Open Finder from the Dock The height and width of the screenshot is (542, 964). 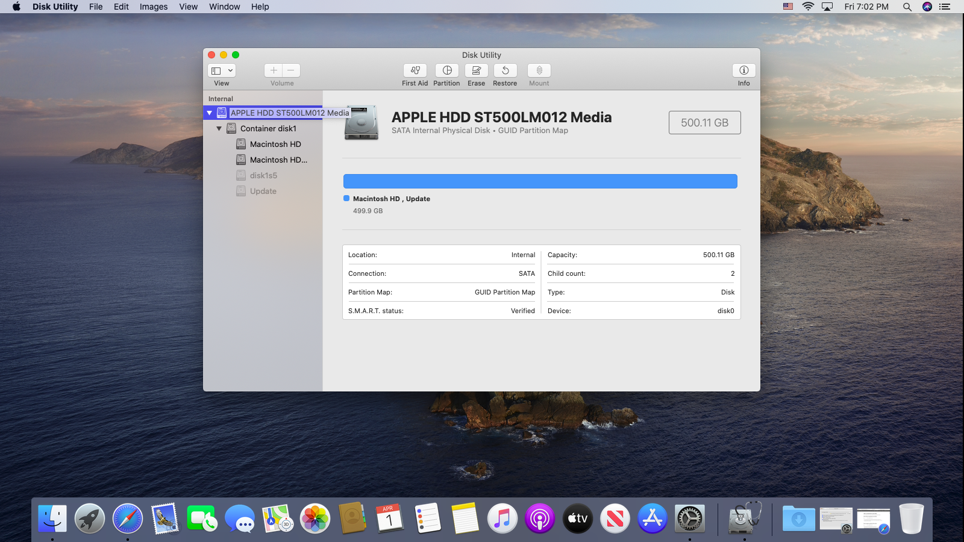(52, 518)
